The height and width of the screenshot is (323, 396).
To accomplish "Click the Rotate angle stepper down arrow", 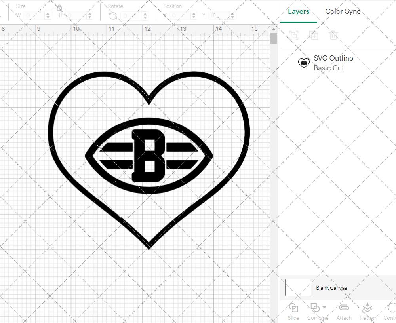I will [145, 17].
